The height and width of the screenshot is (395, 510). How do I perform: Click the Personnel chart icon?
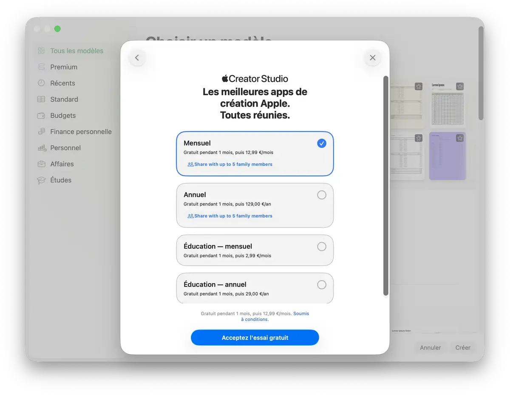42,148
